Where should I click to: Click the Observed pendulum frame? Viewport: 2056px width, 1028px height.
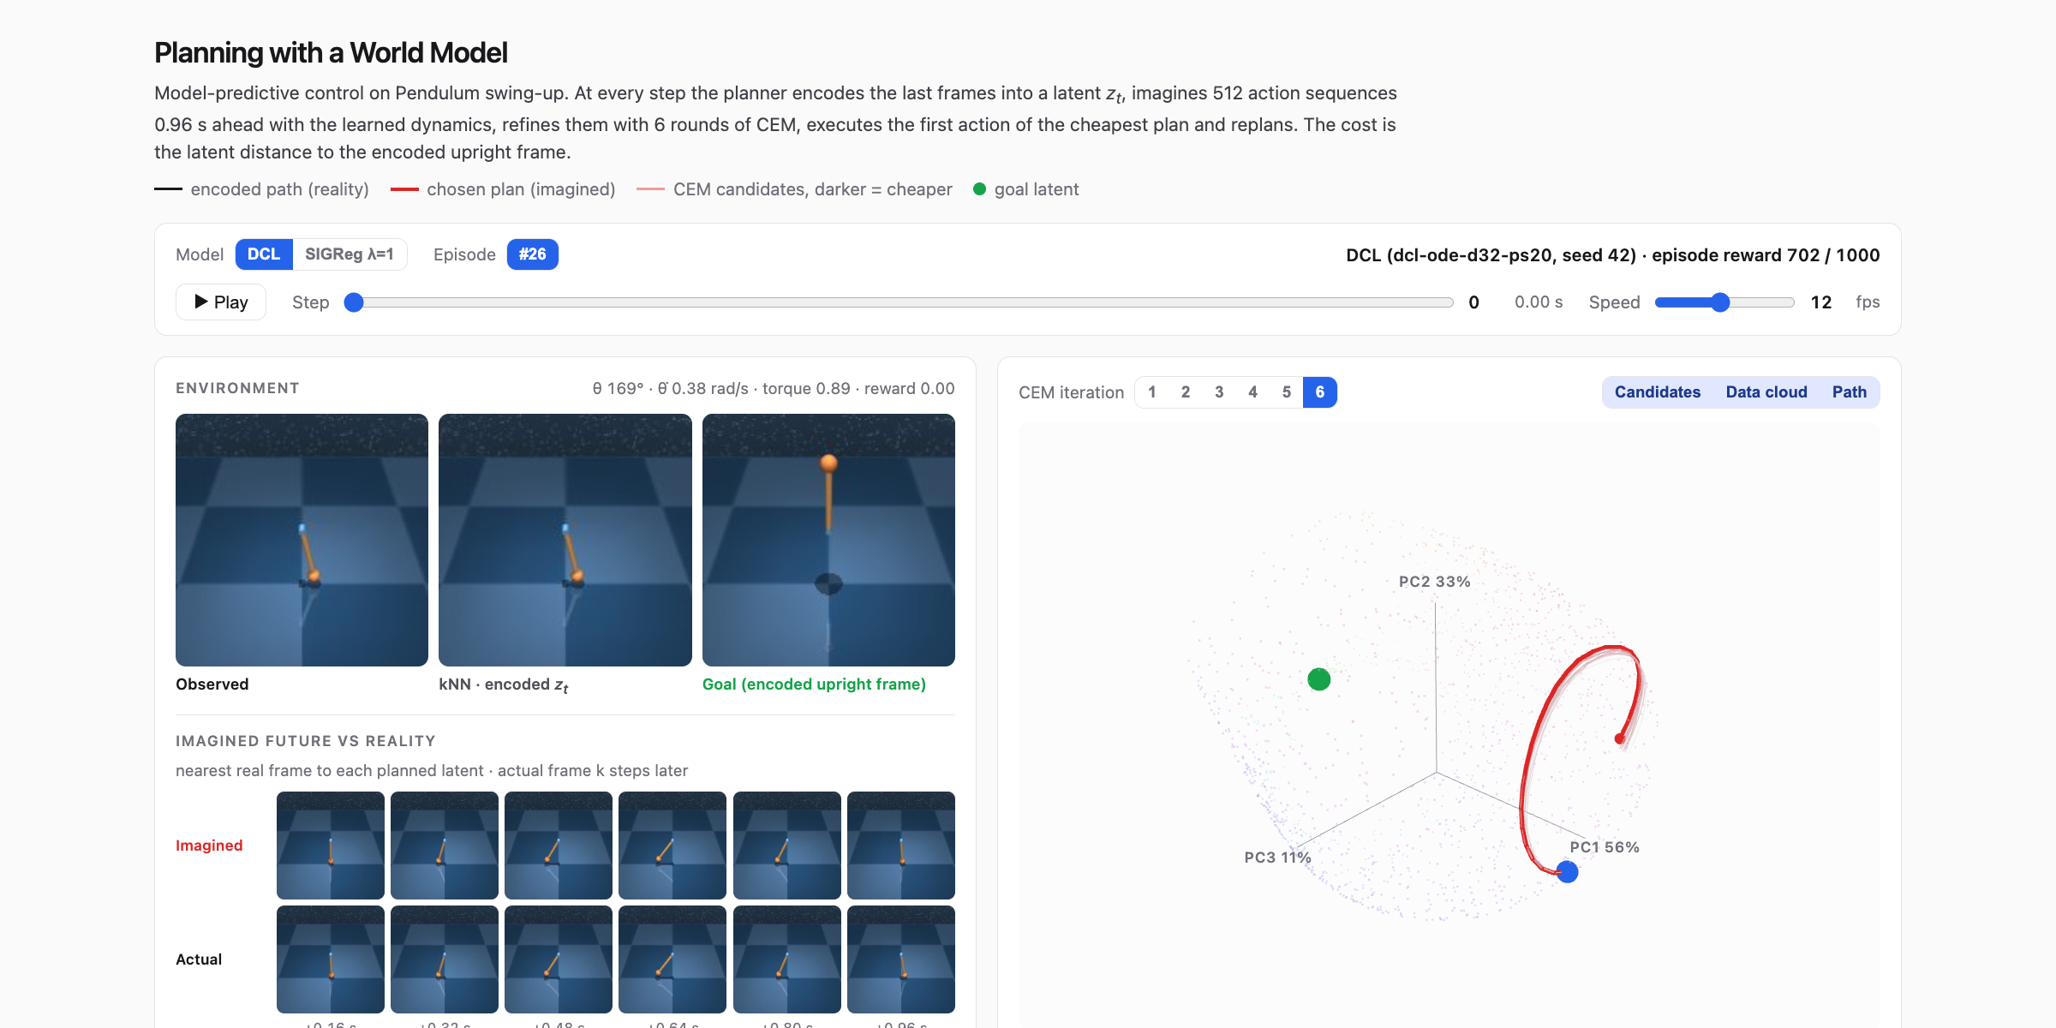point(302,540)
